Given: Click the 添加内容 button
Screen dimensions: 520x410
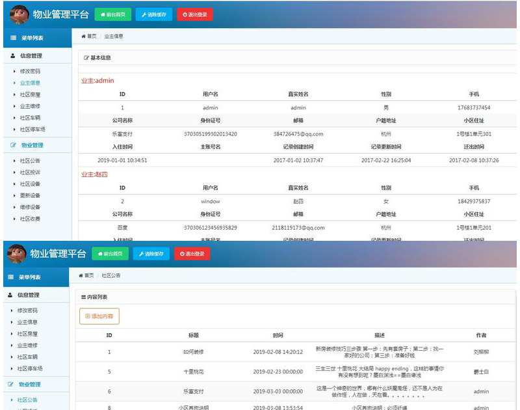Looking at the screenshot, I should 99,316.
